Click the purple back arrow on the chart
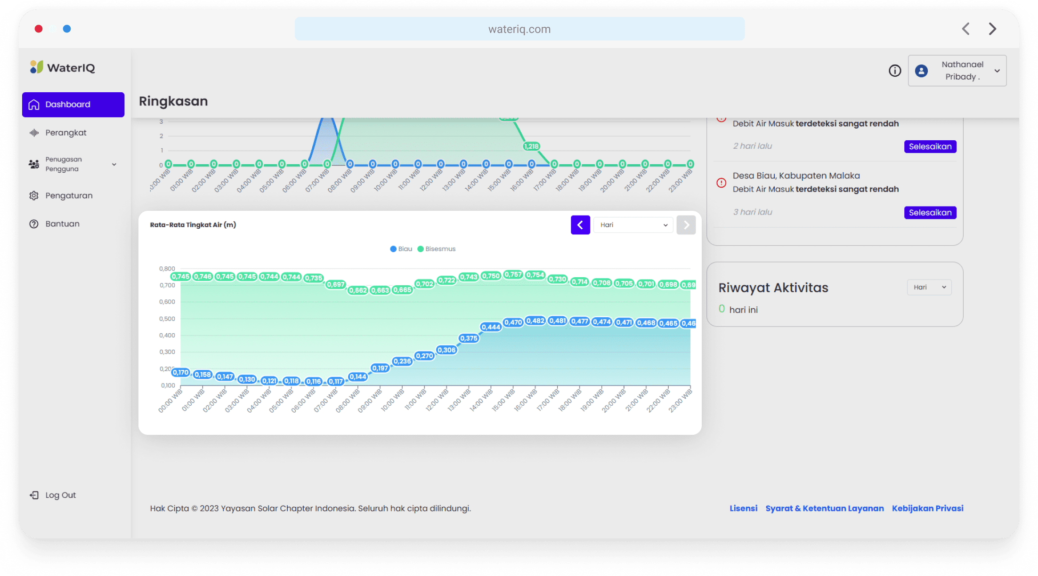This screenshot has height=576, width=1038. [580, 225]
